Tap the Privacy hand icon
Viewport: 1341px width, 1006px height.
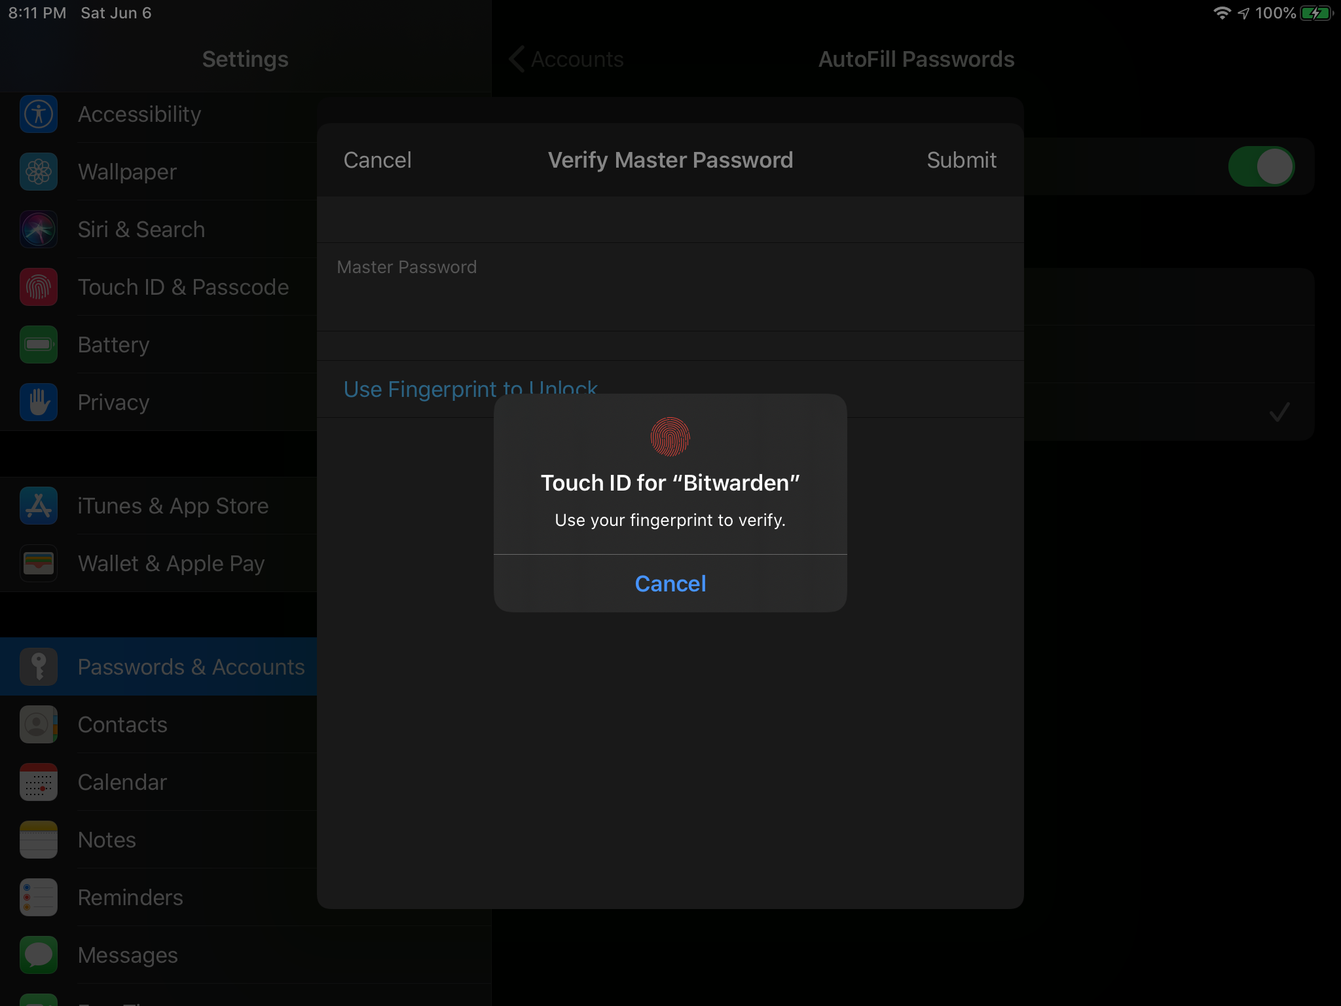click(x=39, y=403)
